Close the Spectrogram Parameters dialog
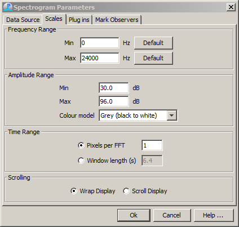Viewport: 239px width, 227px height. [231, 7]
